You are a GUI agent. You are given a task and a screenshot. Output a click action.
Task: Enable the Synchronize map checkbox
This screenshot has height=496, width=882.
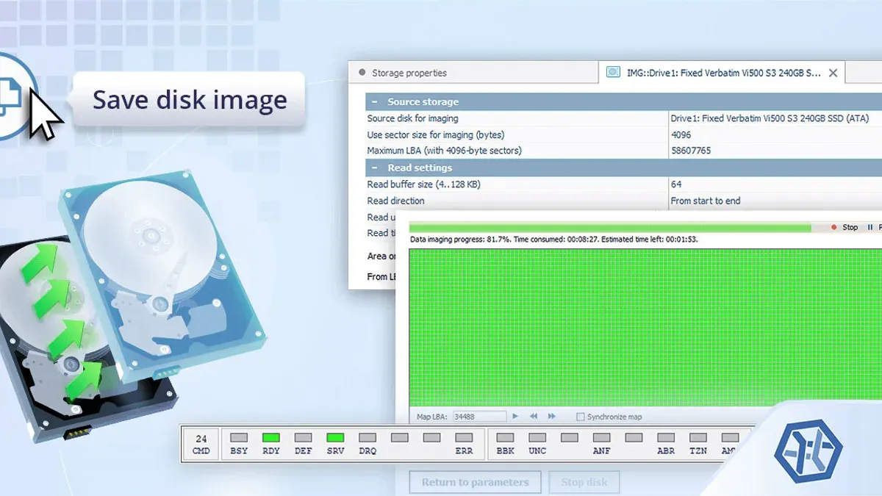(x=581, y=417)
